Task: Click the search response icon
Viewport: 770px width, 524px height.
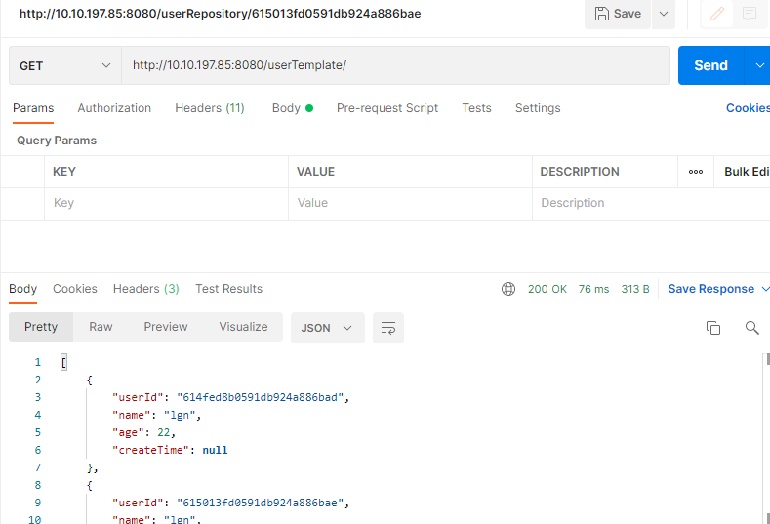Action: click(751, 328)
